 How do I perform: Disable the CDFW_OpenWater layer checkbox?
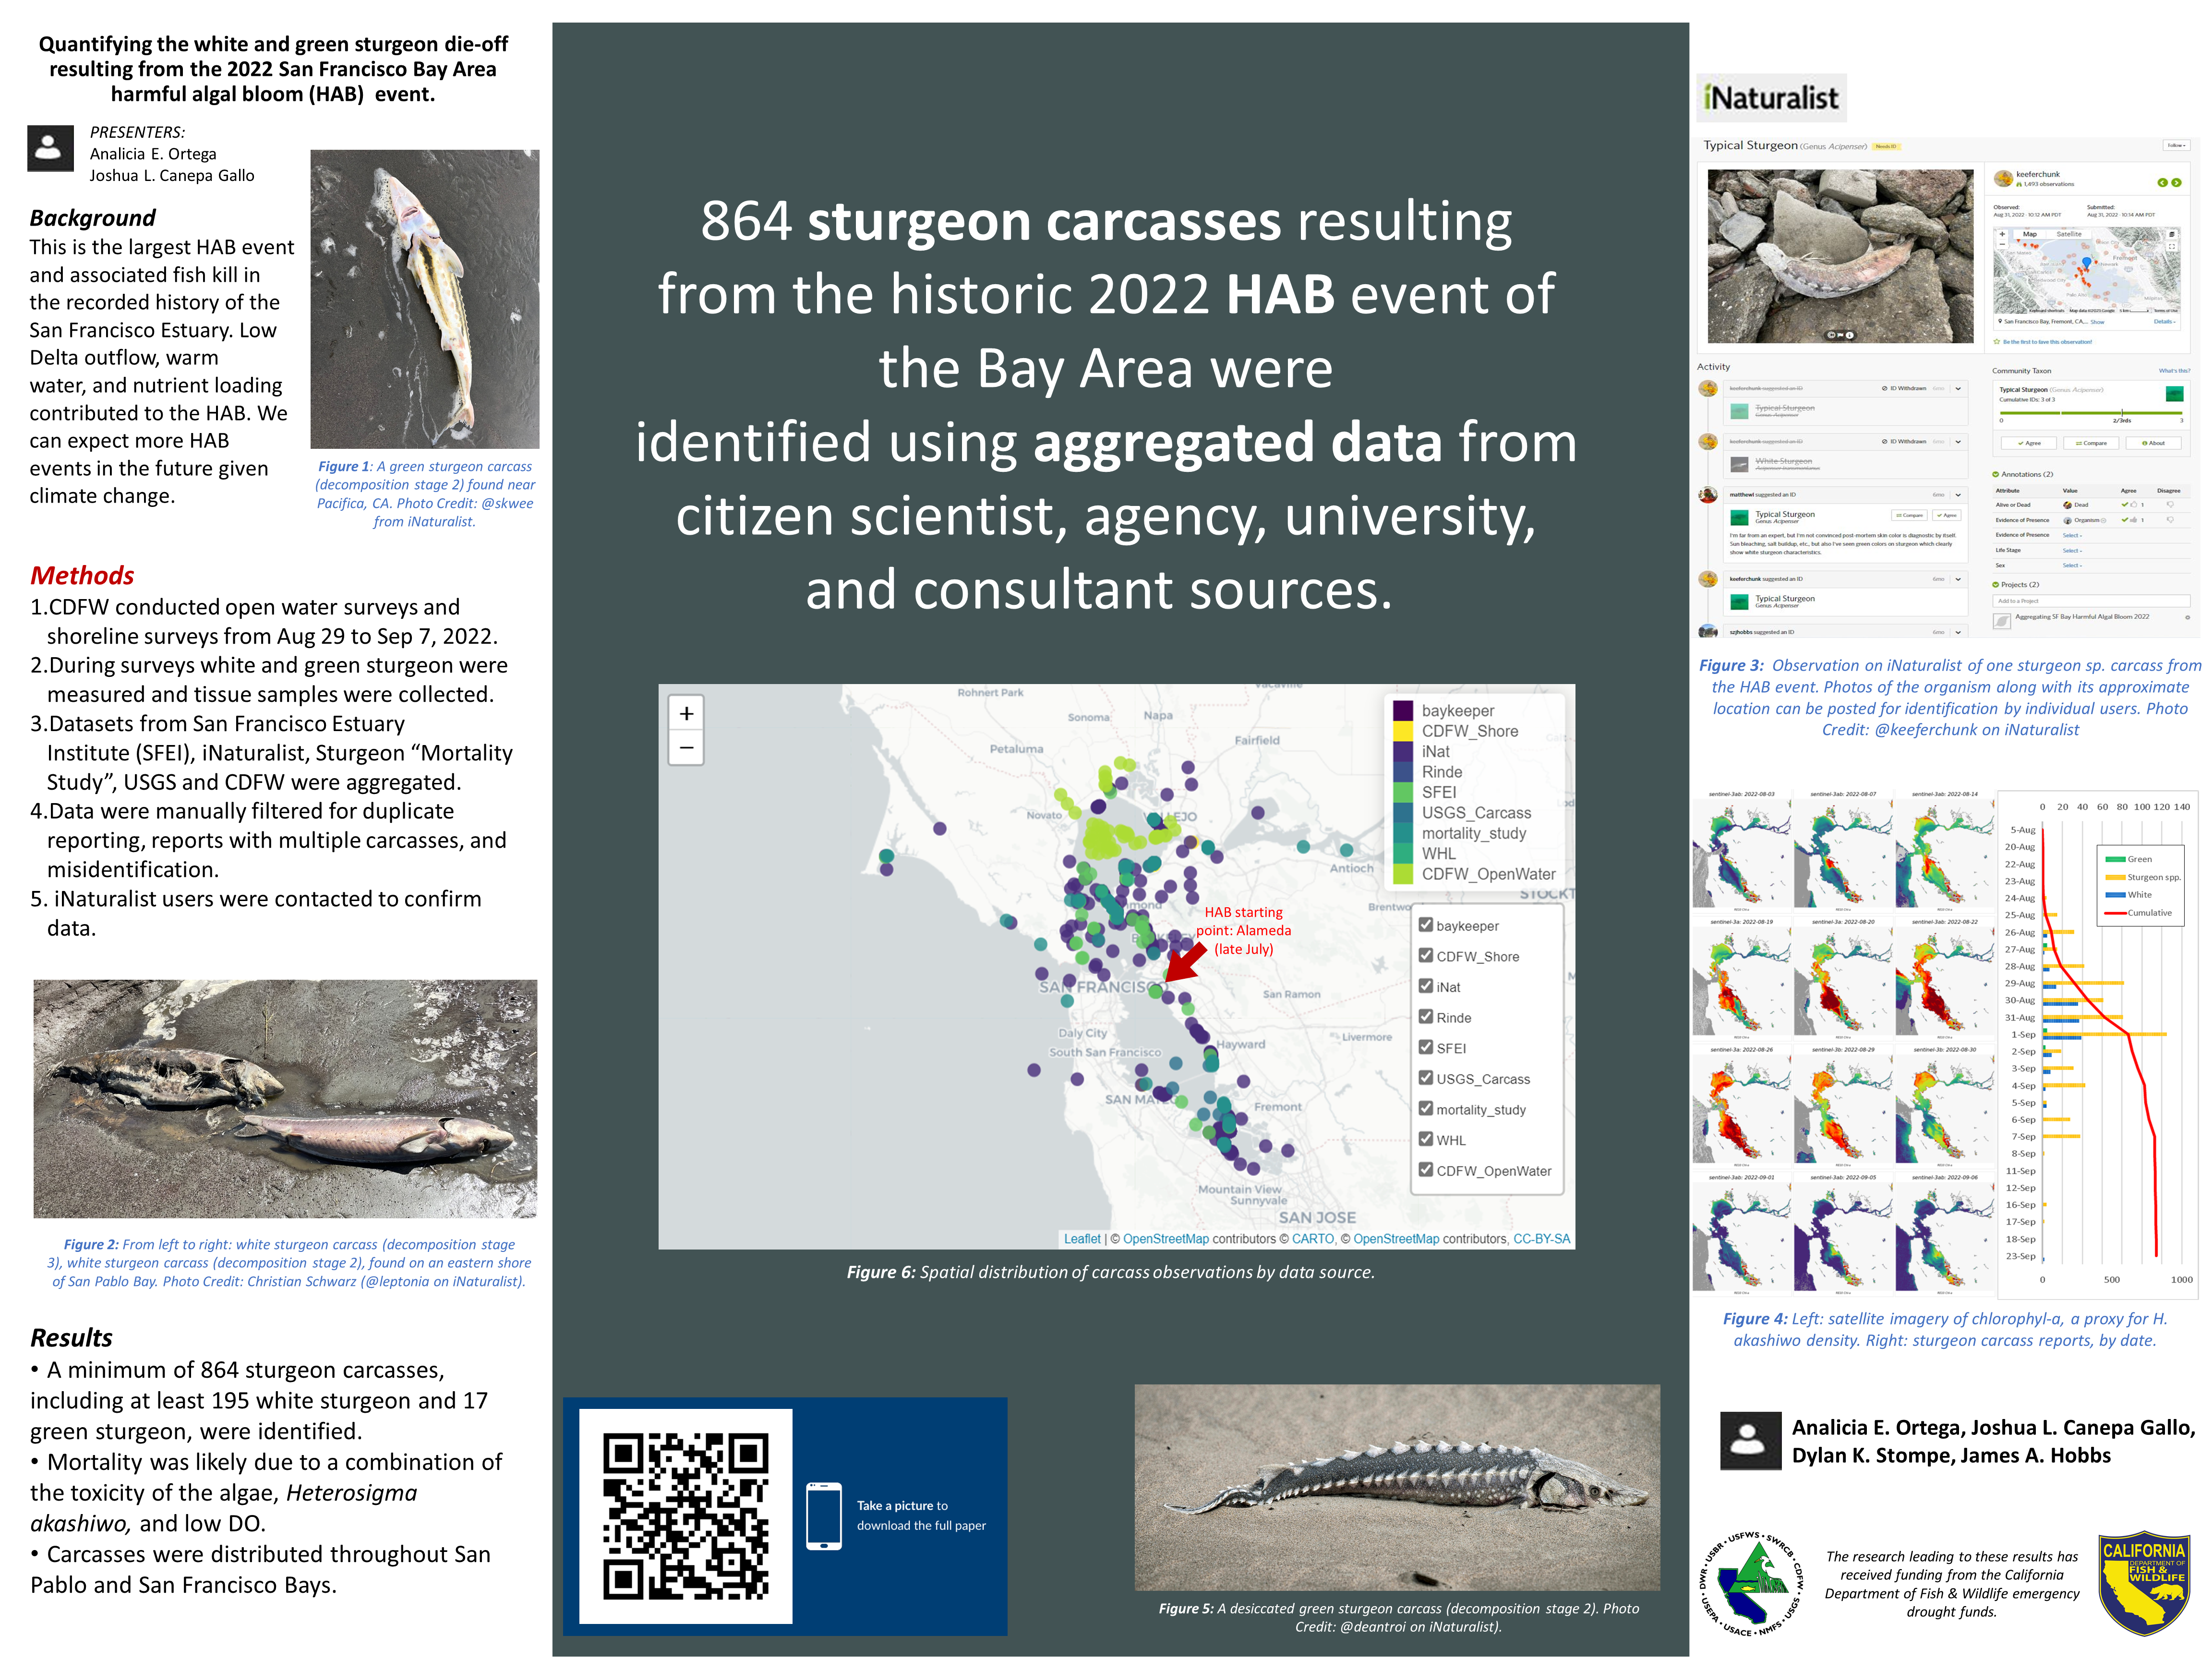[1426, 1170]
